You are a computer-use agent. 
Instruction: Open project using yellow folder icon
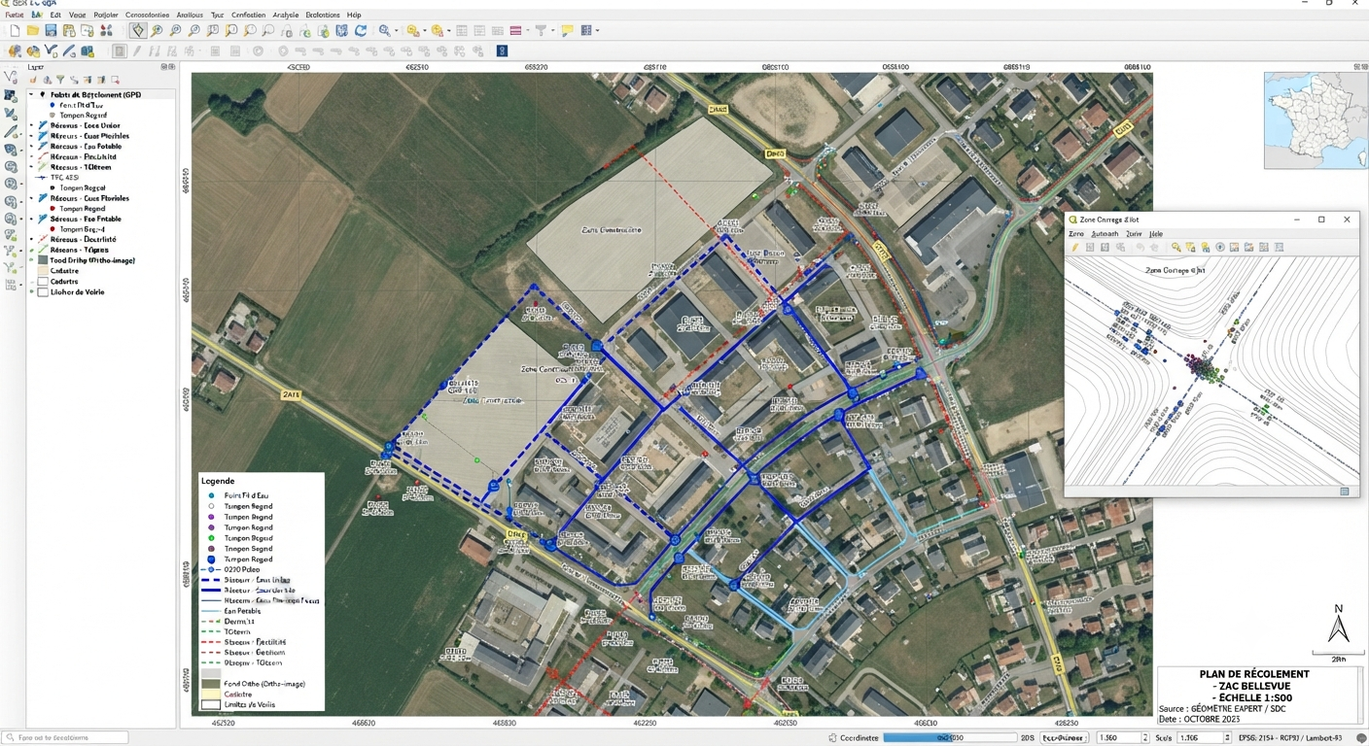(32, 31)
